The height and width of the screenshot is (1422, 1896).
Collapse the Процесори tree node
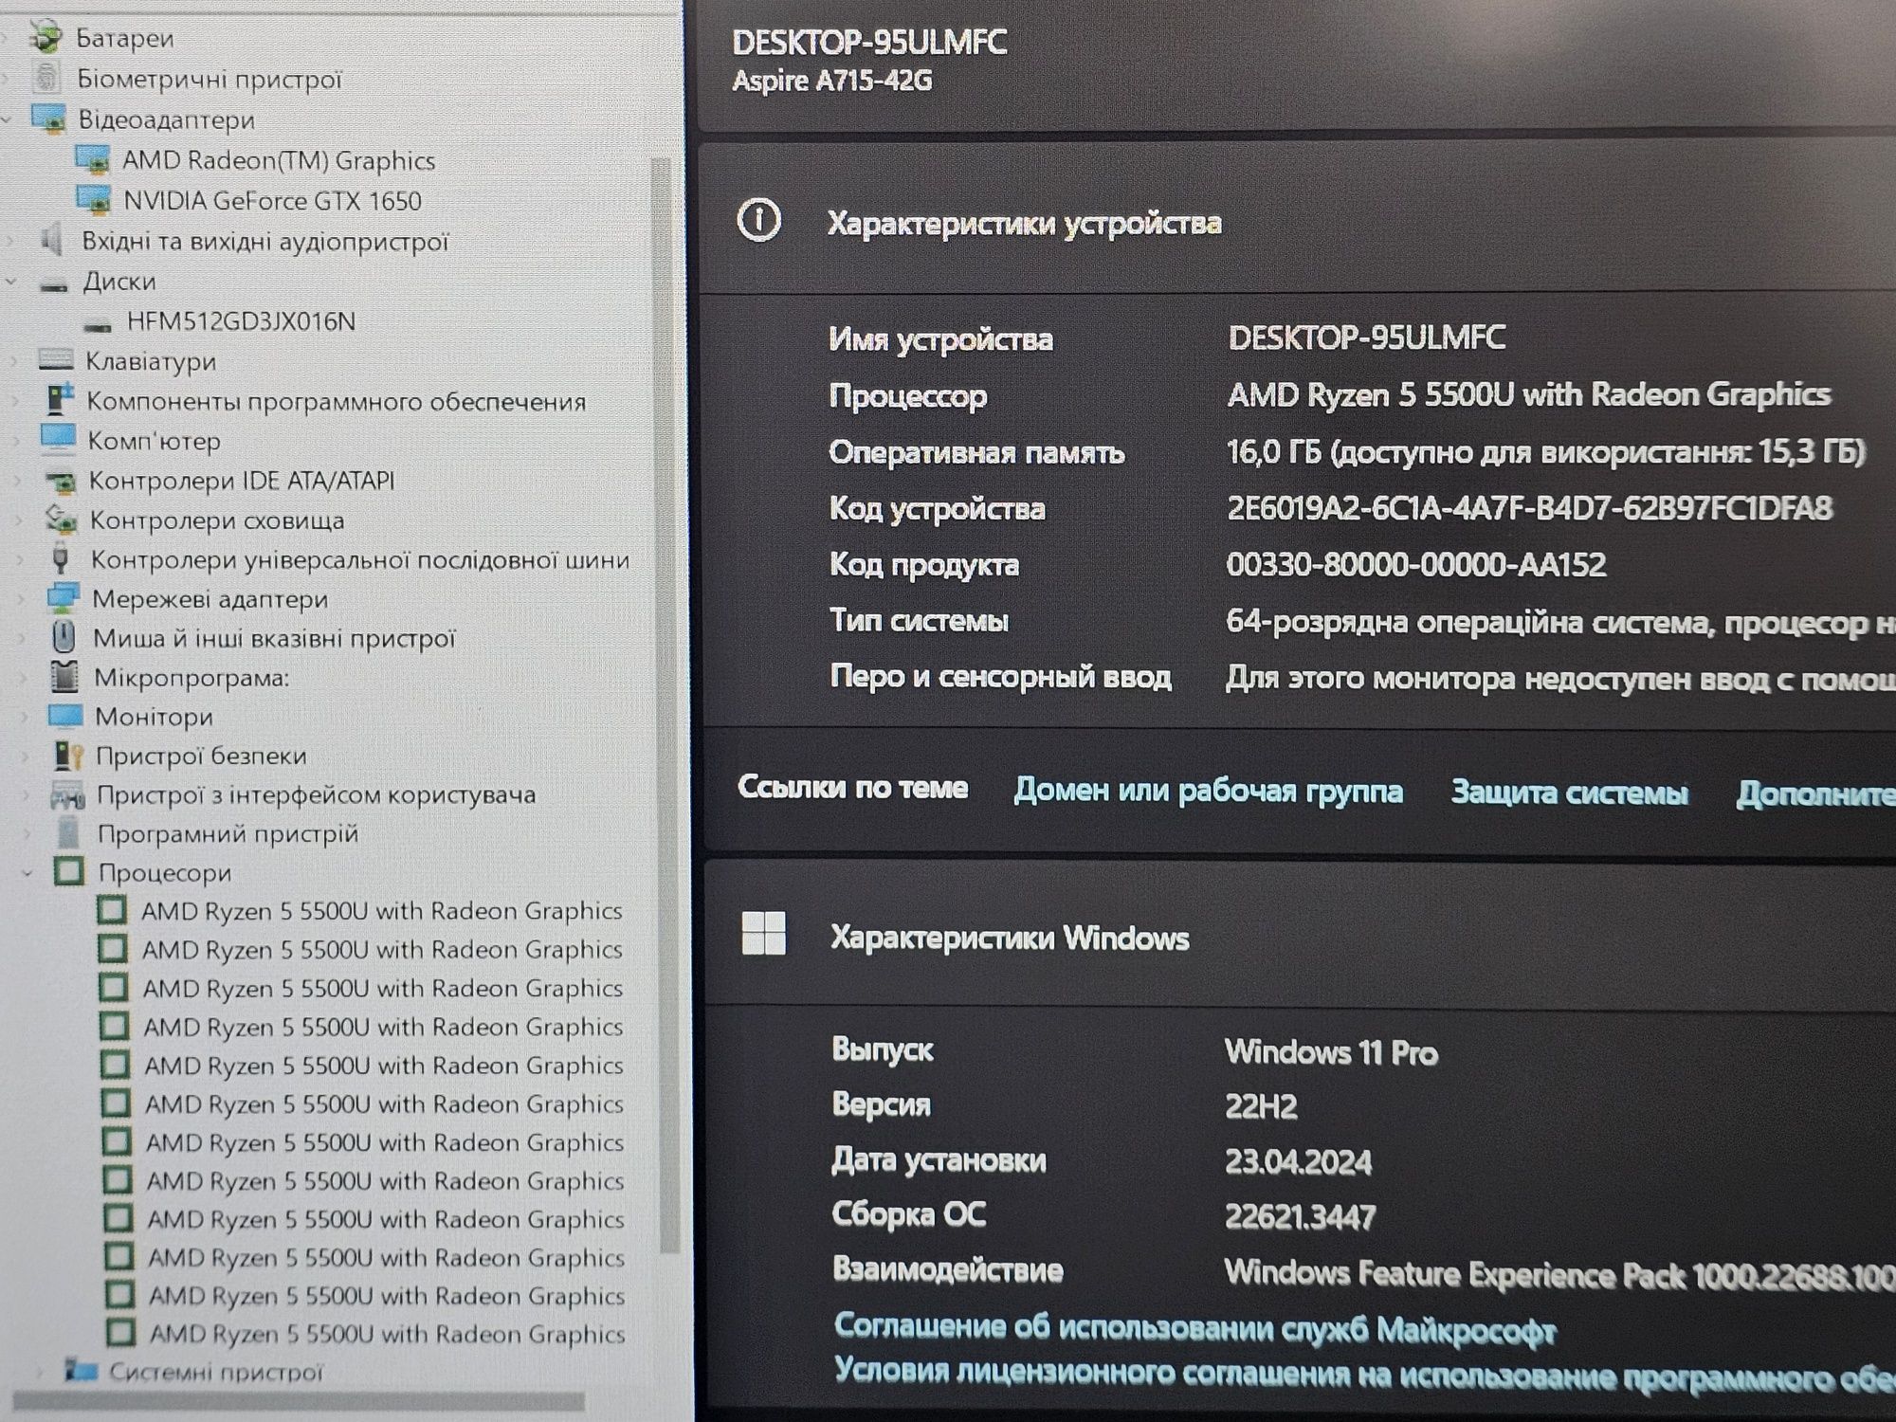27,872
